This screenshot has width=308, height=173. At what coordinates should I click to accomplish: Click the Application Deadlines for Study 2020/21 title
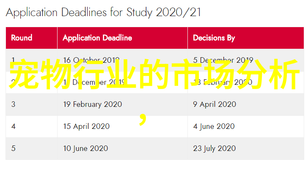pyautogui.click(x=103, y=13)
